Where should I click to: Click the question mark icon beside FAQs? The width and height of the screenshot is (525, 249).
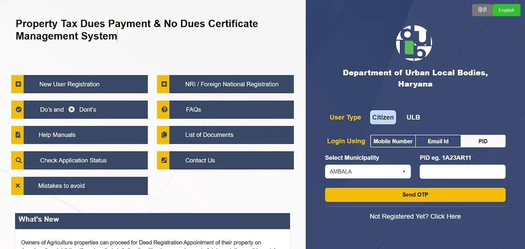pos(164,110)
